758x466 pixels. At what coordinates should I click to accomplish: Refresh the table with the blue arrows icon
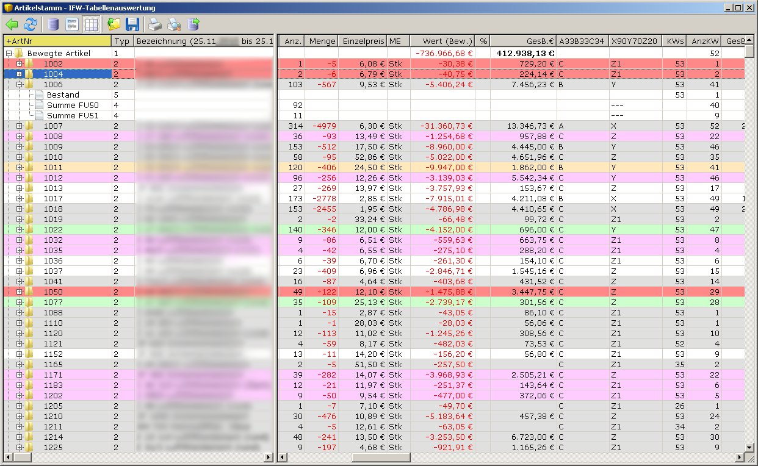click(30, 24)
